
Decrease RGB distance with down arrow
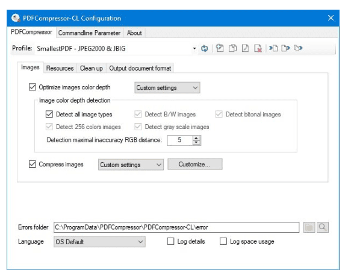[x=196, y=142]
